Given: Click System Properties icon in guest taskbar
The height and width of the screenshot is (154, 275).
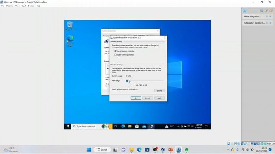Looking at the screenshot, I should (x=151, y=127).
